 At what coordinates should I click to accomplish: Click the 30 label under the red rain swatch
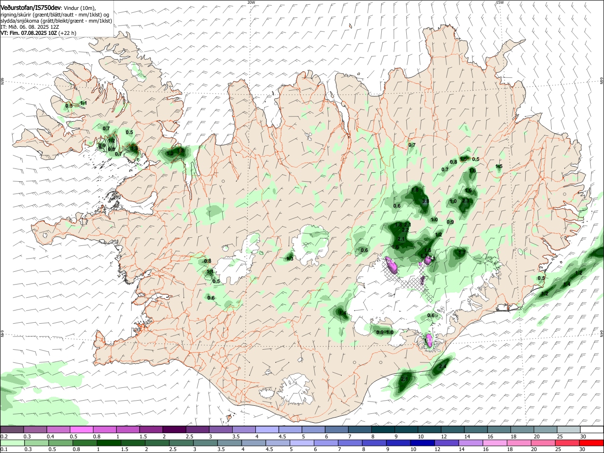click(582, 450)
